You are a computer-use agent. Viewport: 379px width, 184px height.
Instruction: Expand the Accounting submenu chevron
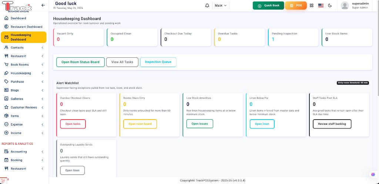pyautogui.click(x=42, y=151)
